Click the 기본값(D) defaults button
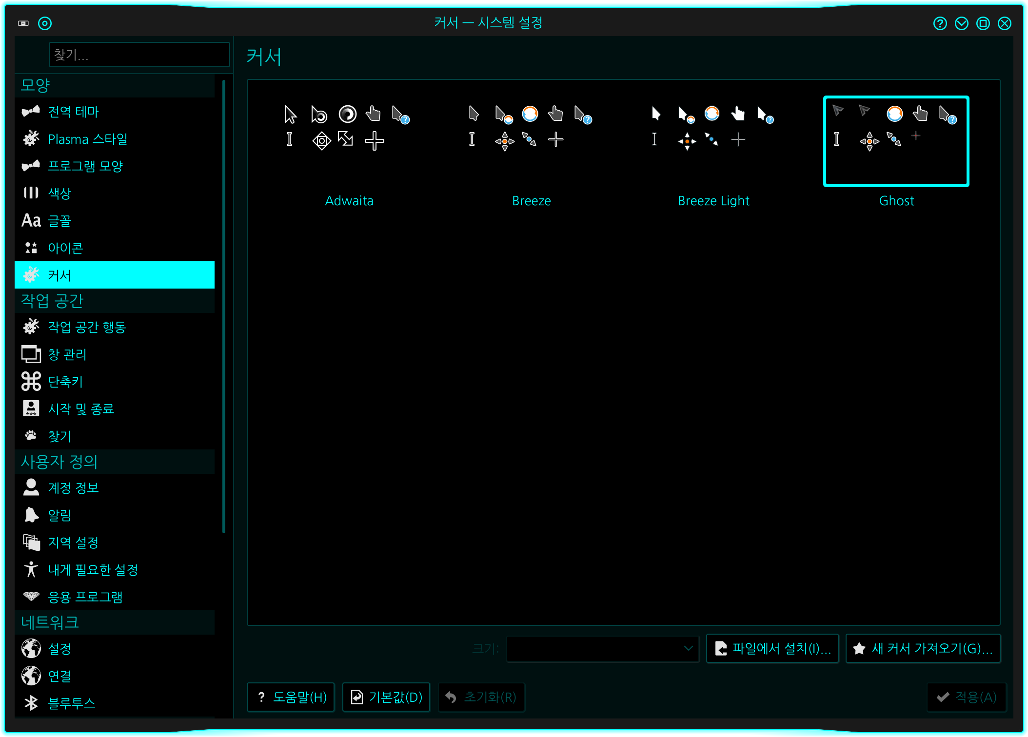 [x=386, y=697]
